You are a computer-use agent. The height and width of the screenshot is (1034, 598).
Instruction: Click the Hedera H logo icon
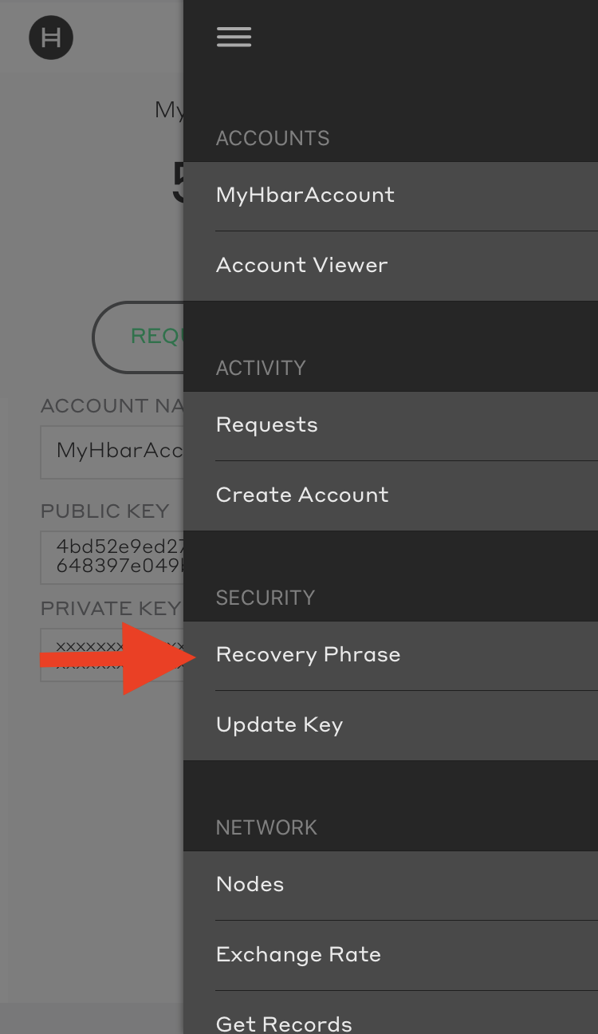[x=51, y=37]
